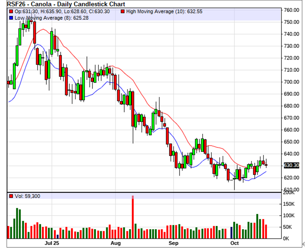This screenshot has height=248, width=305.
Task: Click the Op:631.30 open price readout
Action: click(24, 12)
